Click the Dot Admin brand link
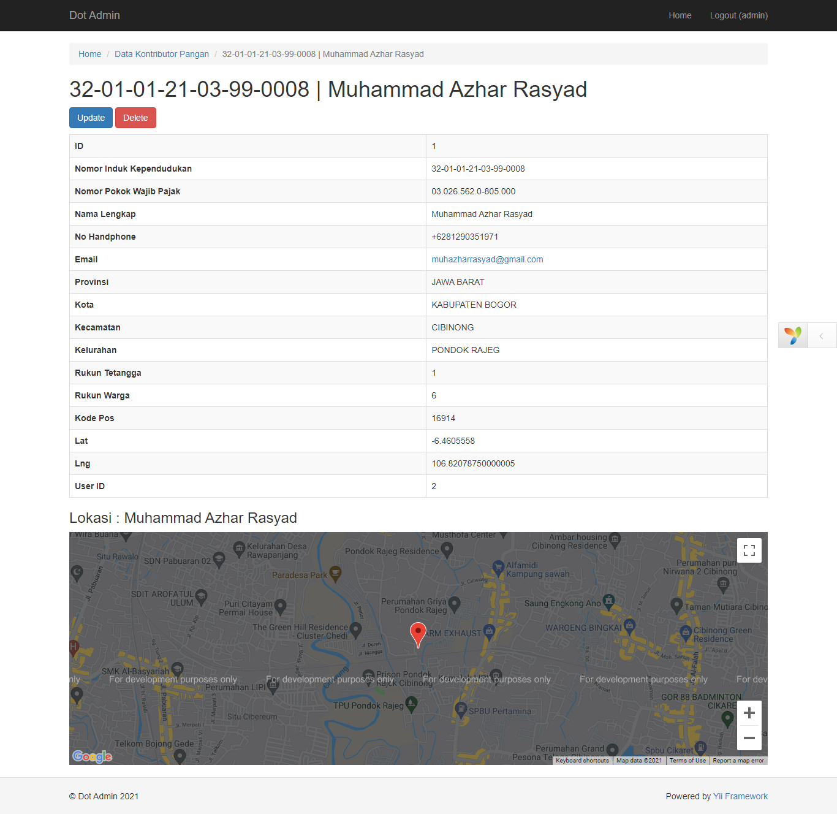 94,15
